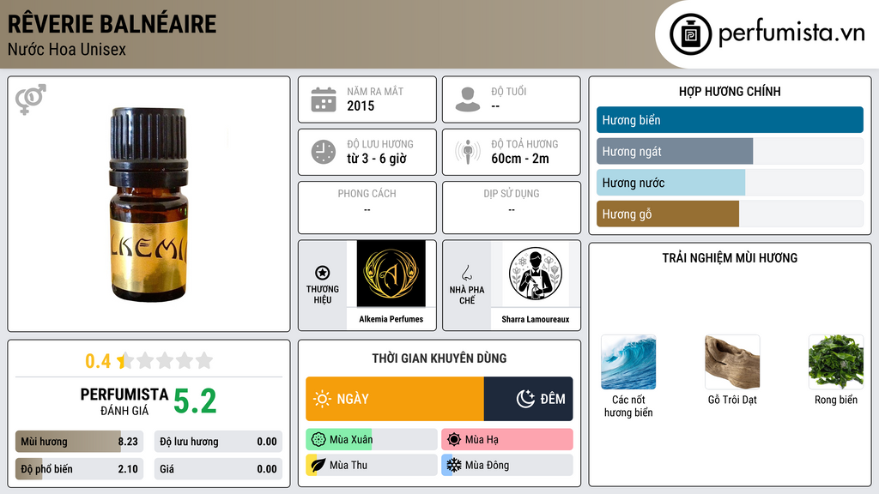Screen dimensions: 879x494
Task: Click the Mùi hương score bar
Action: [x=79, y=442]
